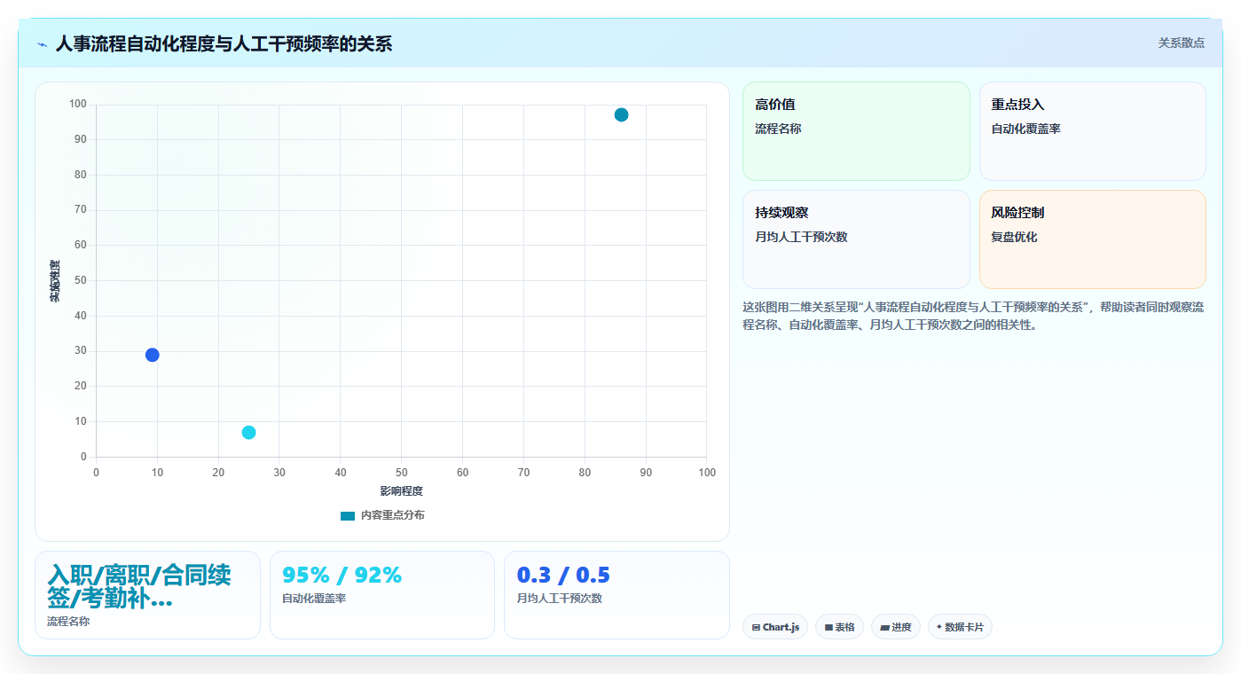Click the 重点投入 card heading
The image size is (1241, 674).
pyautogui.click(x=1018, y=105)
